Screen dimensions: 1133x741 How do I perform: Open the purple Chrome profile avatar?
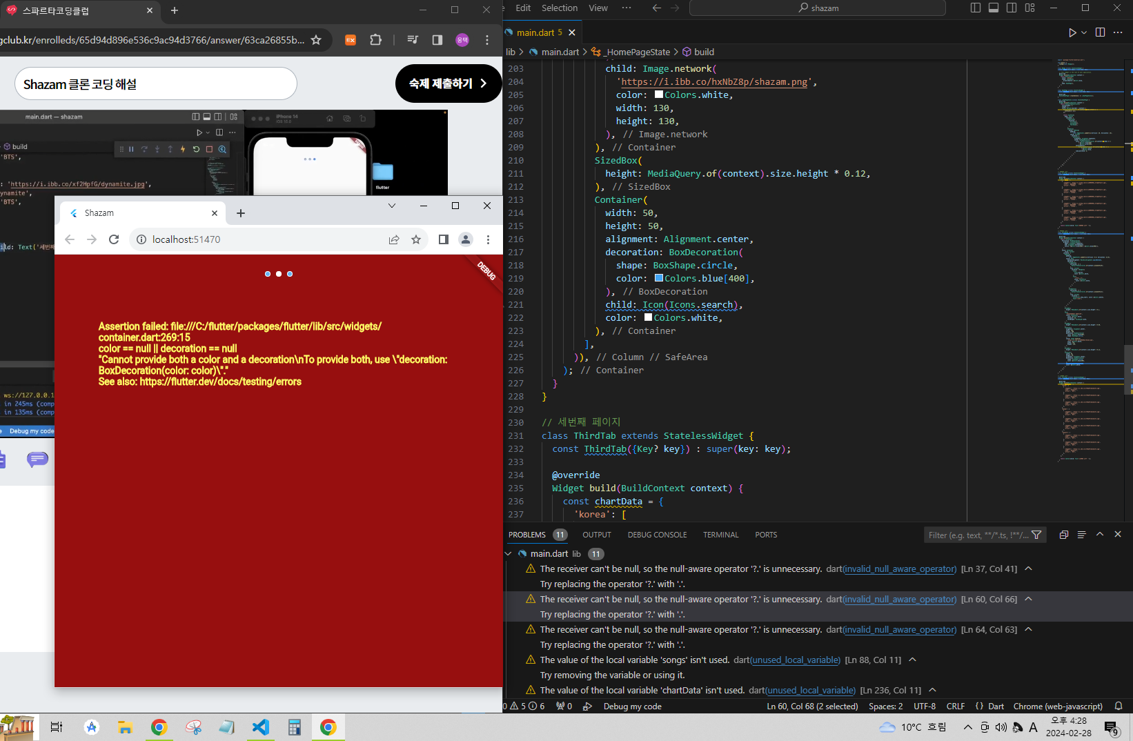462,40
